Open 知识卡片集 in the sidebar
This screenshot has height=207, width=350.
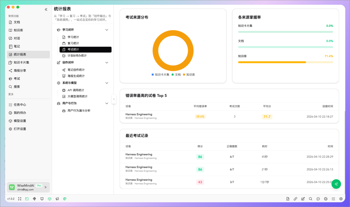pyautogui.click(x=28, y=63)
